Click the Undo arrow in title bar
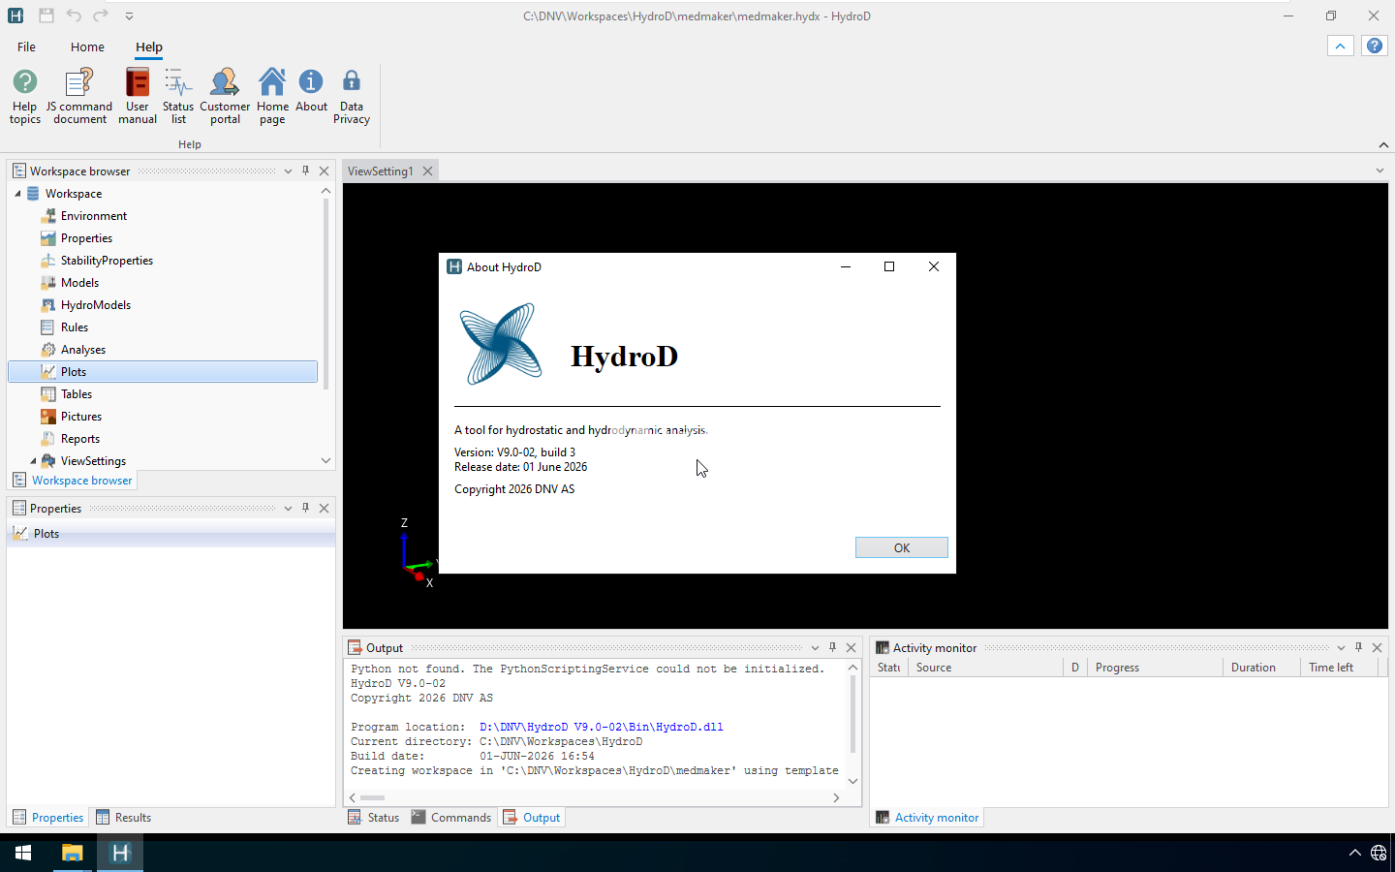 (74, 16)
